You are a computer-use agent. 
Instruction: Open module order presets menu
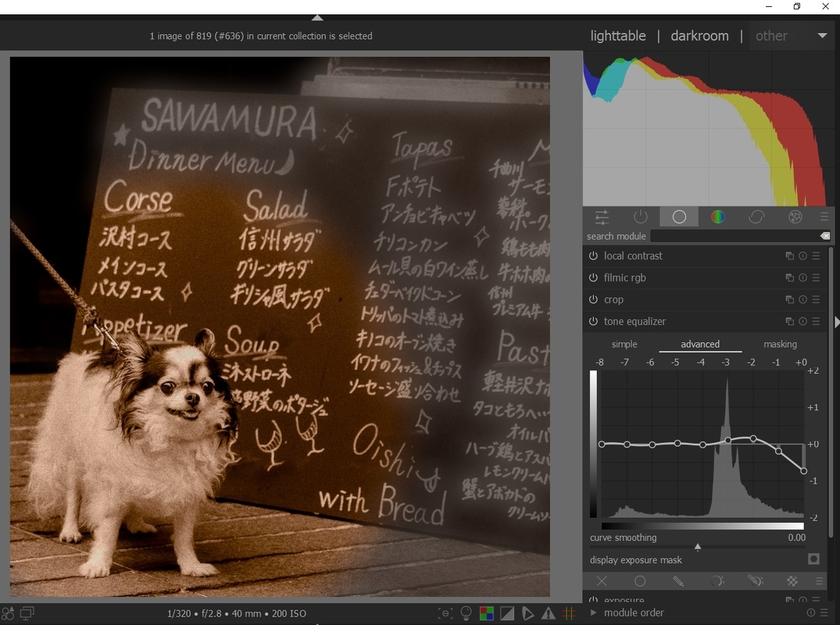[825, 612]
